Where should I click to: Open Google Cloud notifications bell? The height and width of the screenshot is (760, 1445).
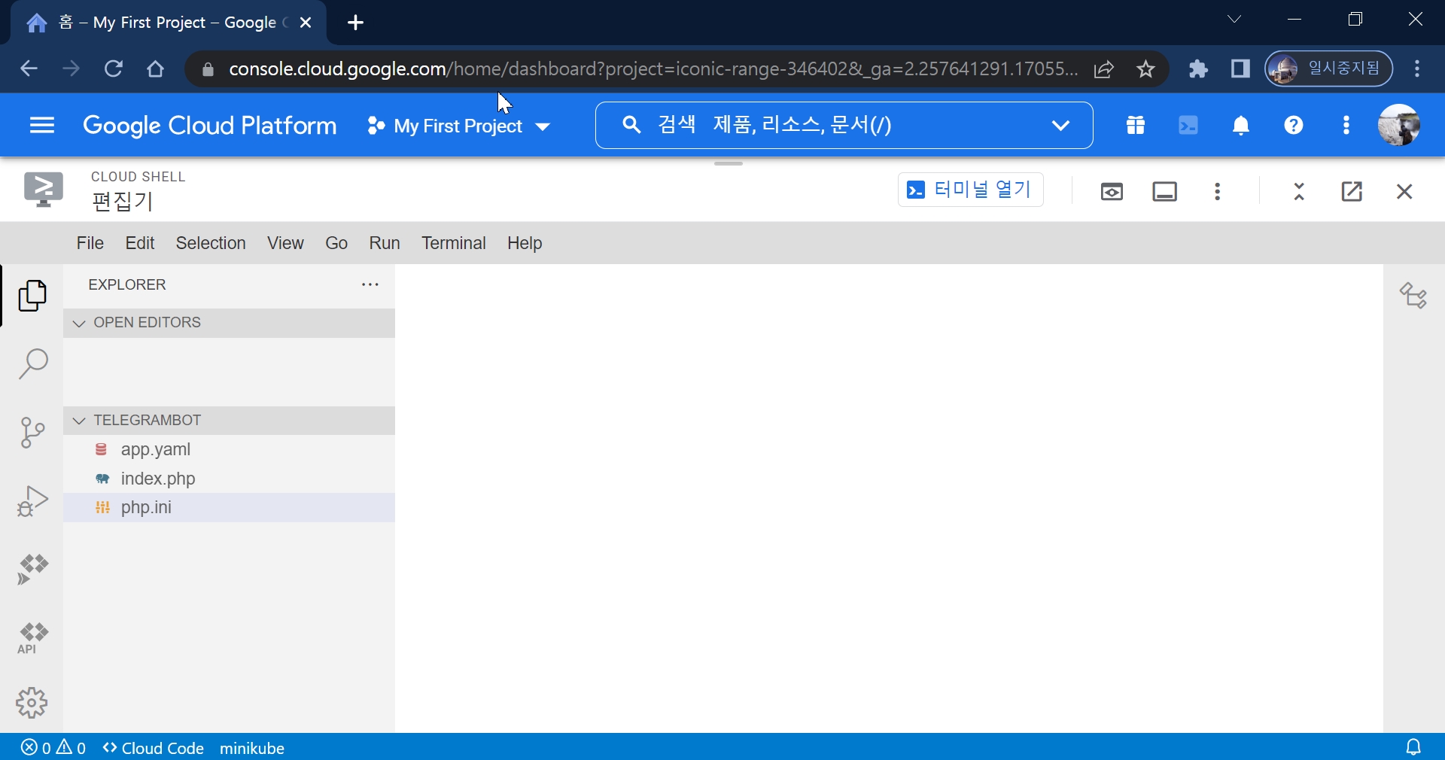[1241, 126]
